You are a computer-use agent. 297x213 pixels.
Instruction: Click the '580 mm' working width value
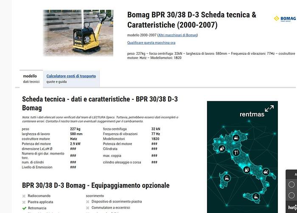coord(76,134)
